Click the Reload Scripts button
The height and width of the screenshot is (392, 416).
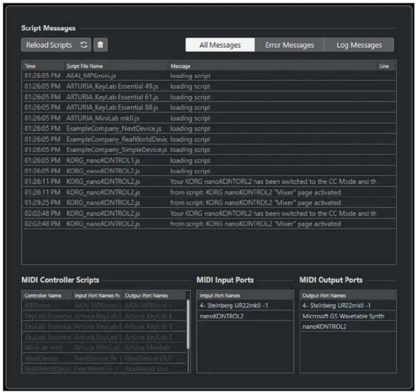pyautogui.click(x=56, y=45)
